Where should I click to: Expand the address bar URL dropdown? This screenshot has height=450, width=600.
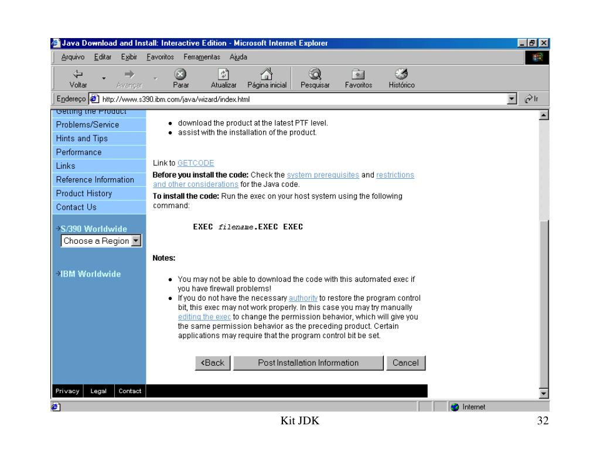click(512, 99)
